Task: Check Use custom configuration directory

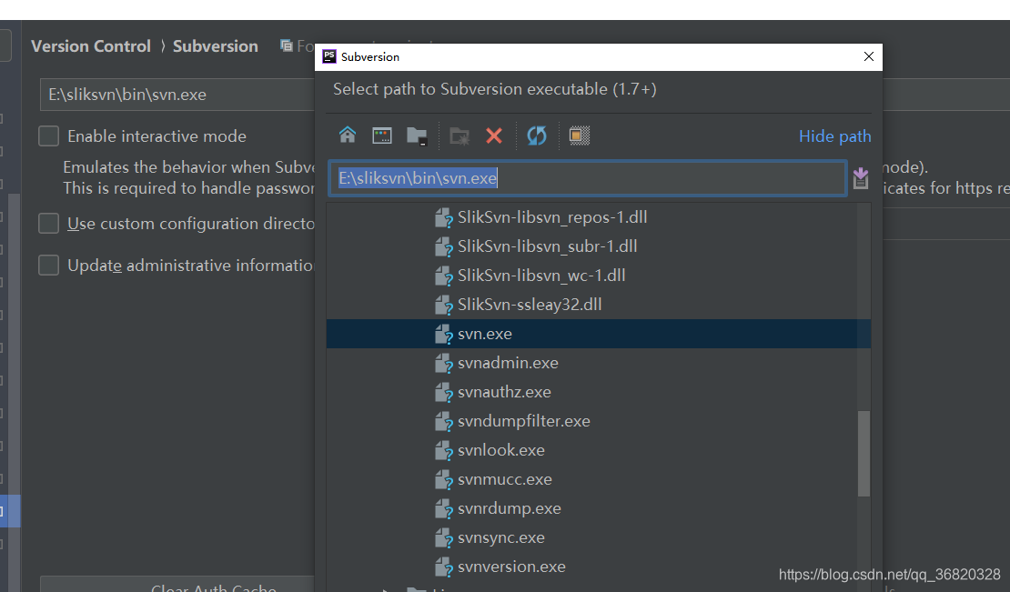Action: [49, 224]
